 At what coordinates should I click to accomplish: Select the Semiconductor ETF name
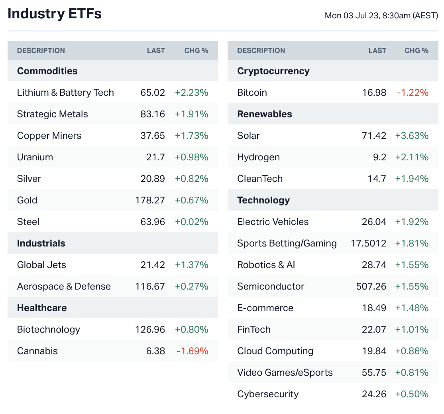point(271,286)
